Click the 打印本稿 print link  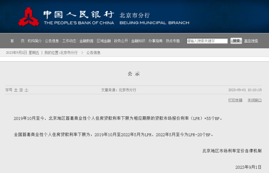click(x=235, y=100)
